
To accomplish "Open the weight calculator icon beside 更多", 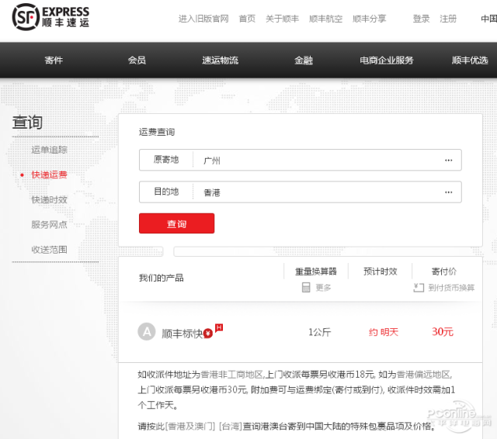I will coord(306,288).
